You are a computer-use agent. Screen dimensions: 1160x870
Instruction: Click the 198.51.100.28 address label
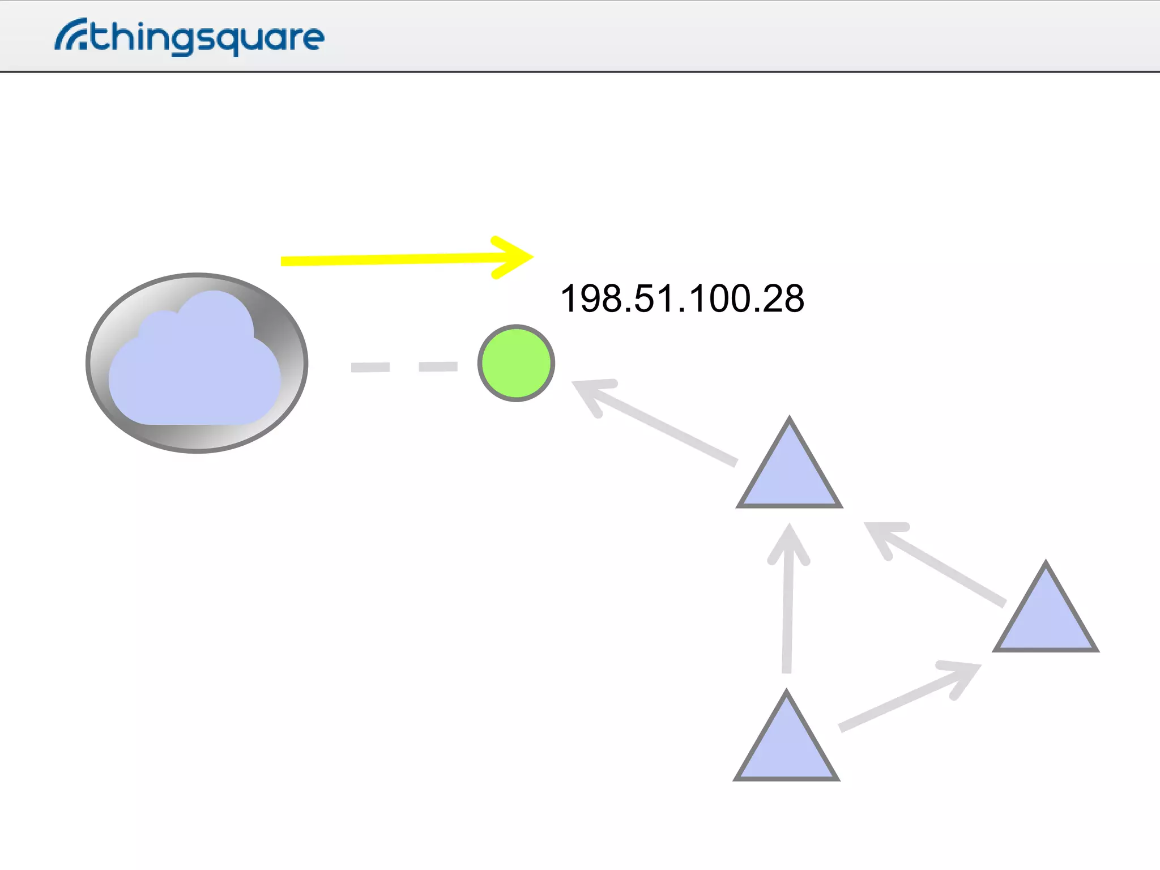tap(681, 298)
